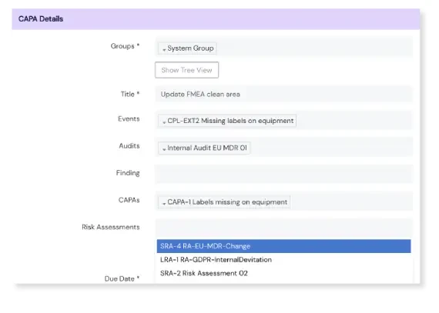Click the CAPAs field label
This screenshot has width=439, height=313.
coord(129,200)
